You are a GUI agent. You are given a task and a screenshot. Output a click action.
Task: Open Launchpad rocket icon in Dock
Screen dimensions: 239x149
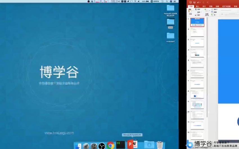pos(86,146)
